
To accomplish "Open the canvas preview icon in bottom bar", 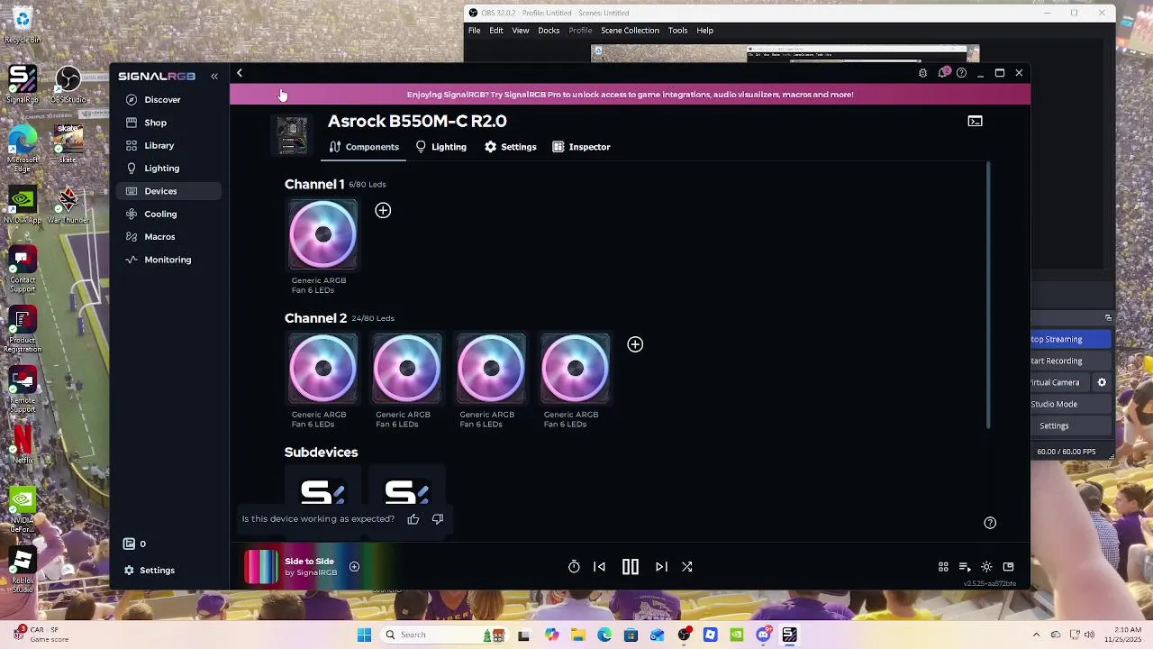I will [x=1008, y=567].
